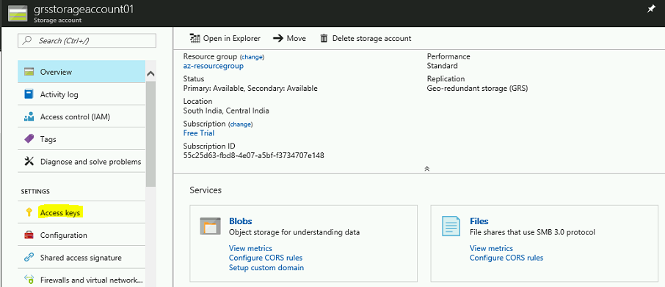This screenshot has height=287, width=665.
Task: Click Geo-redundant storage (GRS) text
Action: pos(477,89)
